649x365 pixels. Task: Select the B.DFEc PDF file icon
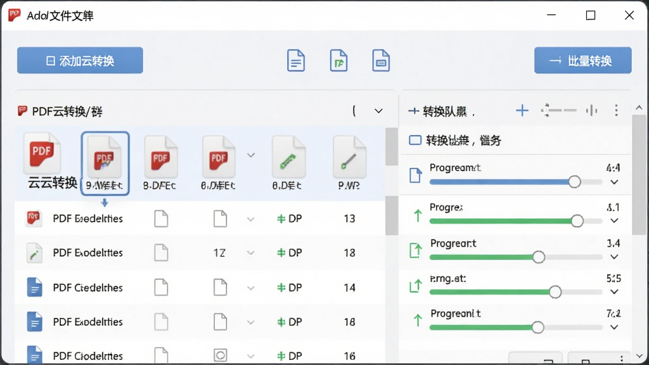pos(160,158)
